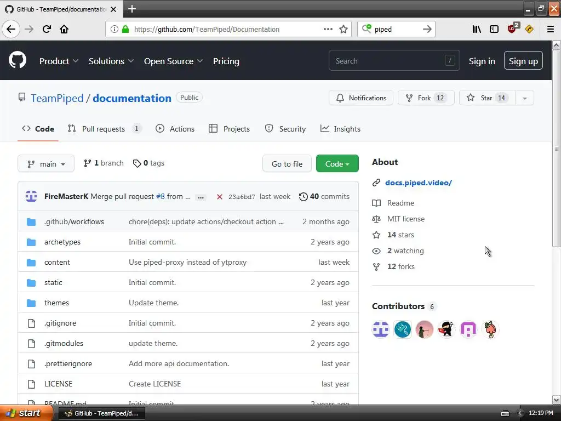561x421 pixels.
Task: Expand the Open Source menu
Action: click(x=173, y=61)
